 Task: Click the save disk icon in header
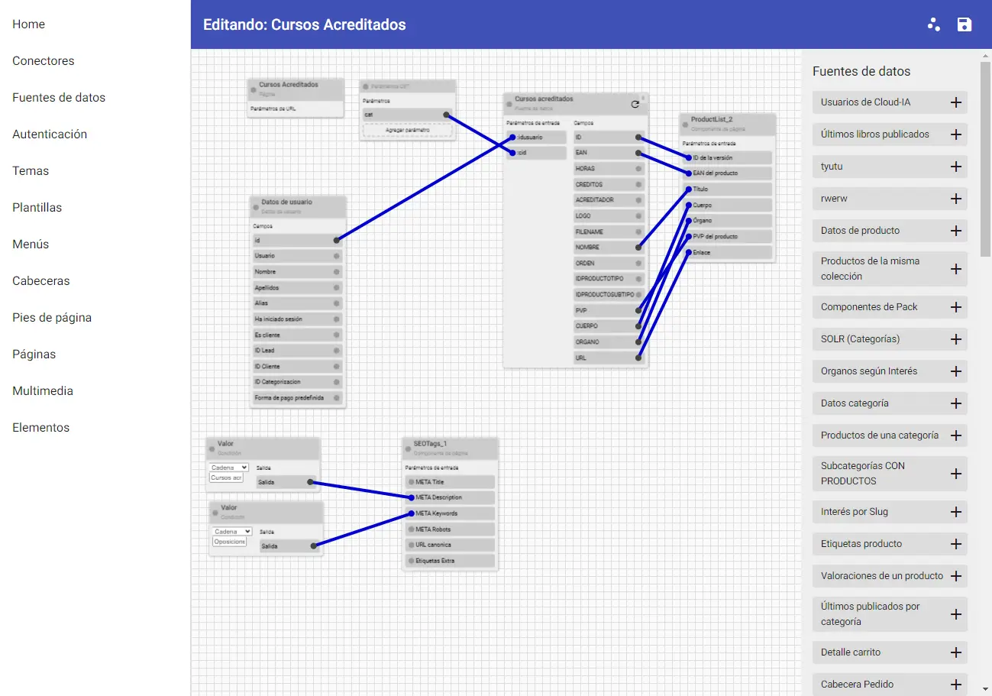pyautogui.click(x=965, y=24)
